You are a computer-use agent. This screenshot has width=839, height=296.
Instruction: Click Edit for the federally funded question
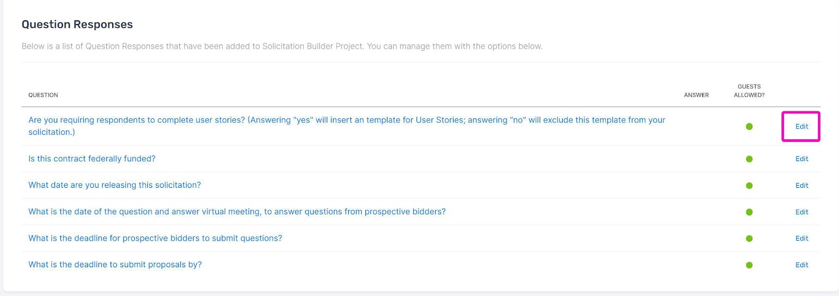tap(801, 158)
